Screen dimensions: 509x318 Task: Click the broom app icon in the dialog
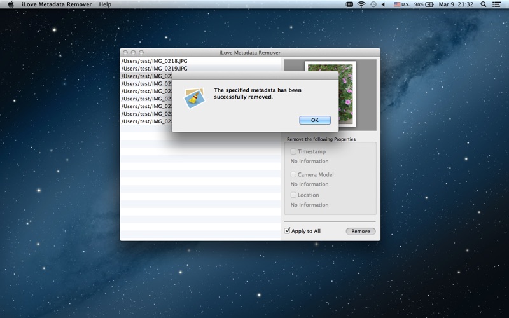point(195,98)
